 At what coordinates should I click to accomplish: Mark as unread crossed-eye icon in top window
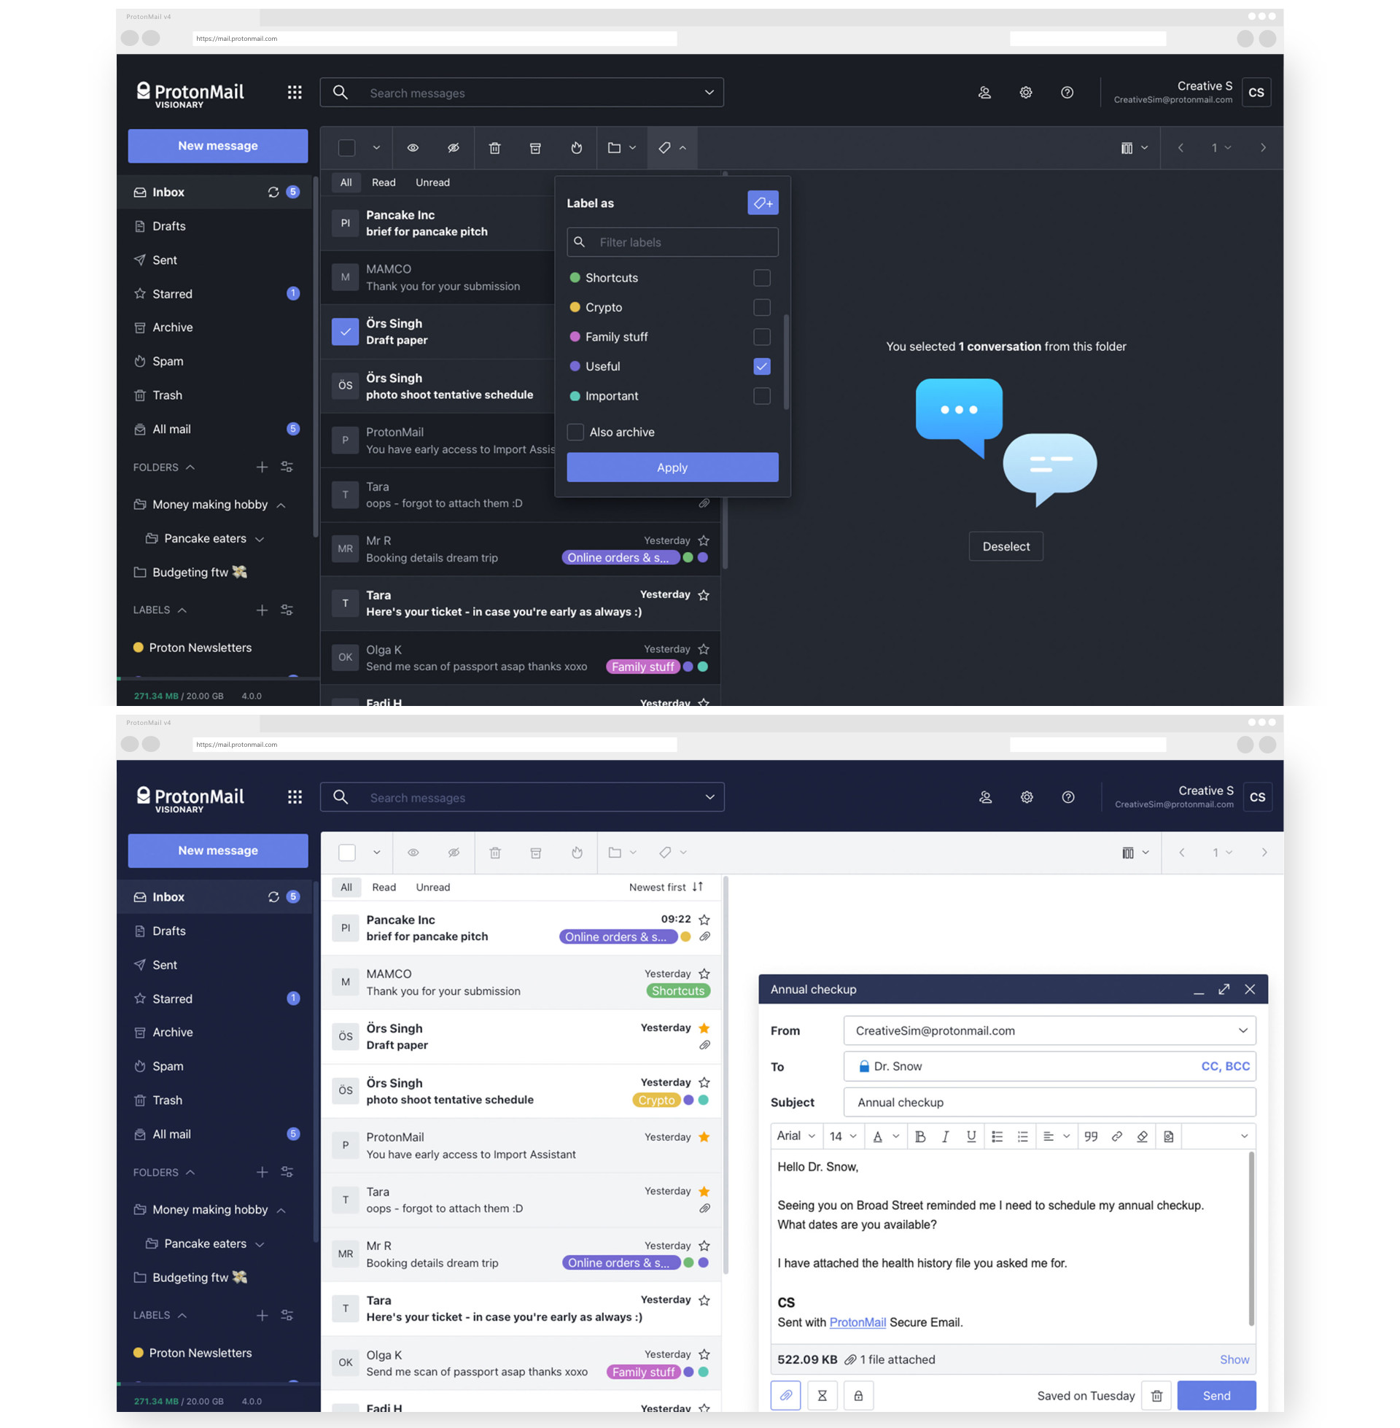coord(454,148)
